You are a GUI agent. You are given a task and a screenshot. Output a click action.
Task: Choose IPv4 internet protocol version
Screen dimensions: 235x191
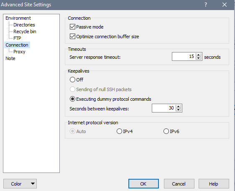(119, 131)
